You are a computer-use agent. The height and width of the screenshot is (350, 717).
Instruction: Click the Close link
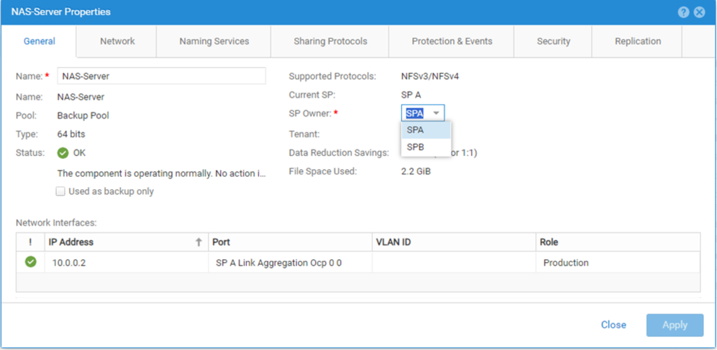[614, 325]
